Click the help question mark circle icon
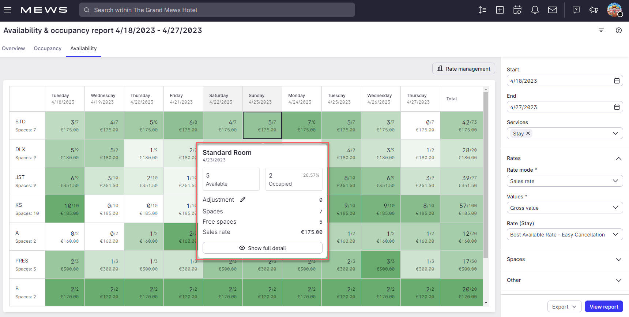This screenshot has width=629, height=317. 618,30
